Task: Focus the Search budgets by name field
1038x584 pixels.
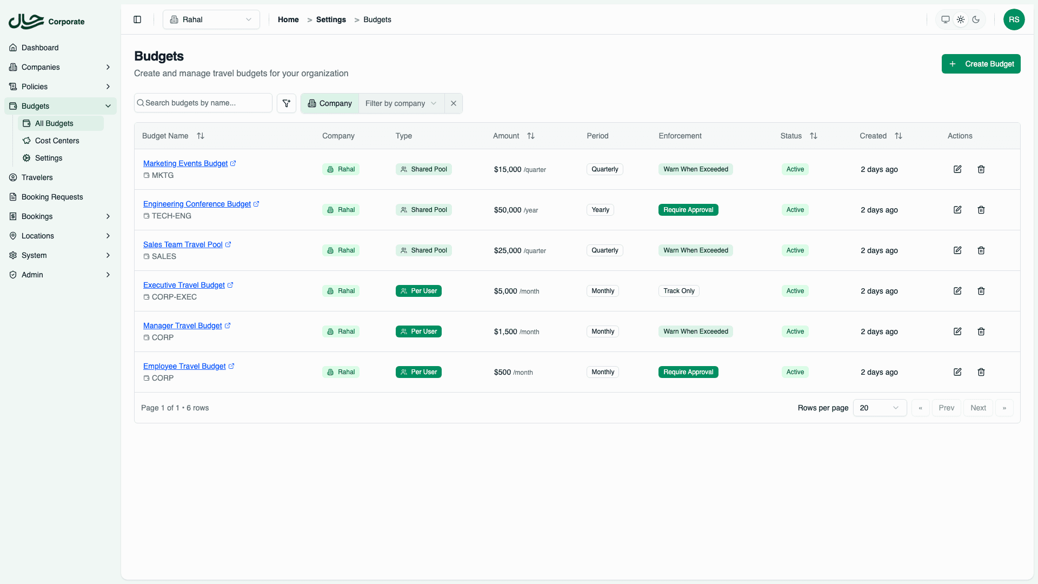Action: pyautogui.click(x=205, y=103)
